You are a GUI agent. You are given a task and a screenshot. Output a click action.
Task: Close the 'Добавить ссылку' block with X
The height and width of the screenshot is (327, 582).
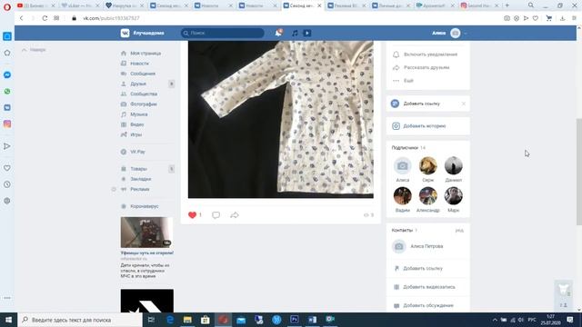click(464, 104)
